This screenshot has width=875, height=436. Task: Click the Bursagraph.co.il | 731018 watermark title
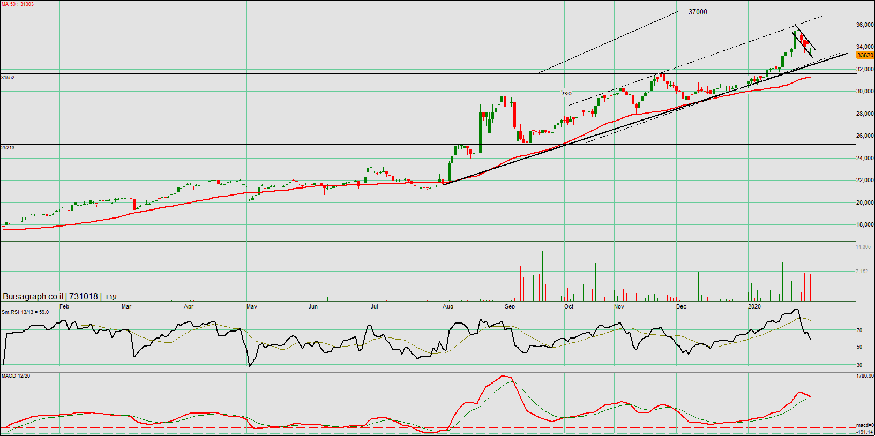pyautogui.click(x=59, y=296)
